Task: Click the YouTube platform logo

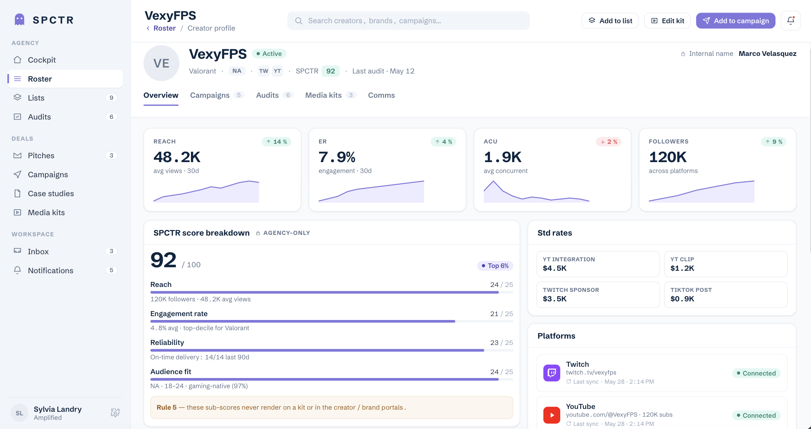Action: (x=552, y=415)
